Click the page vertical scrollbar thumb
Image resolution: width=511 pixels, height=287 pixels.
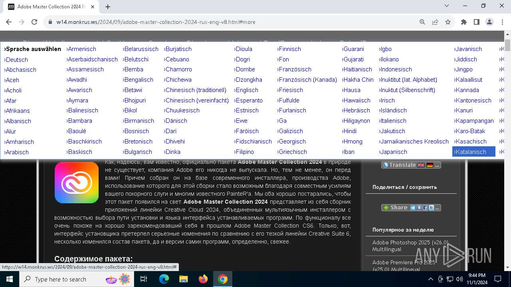pyautogui.click(x=507, y=46)
